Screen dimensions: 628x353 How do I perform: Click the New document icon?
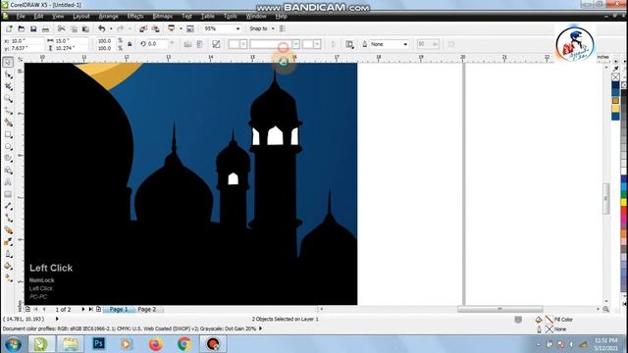[x=9, y=28]
